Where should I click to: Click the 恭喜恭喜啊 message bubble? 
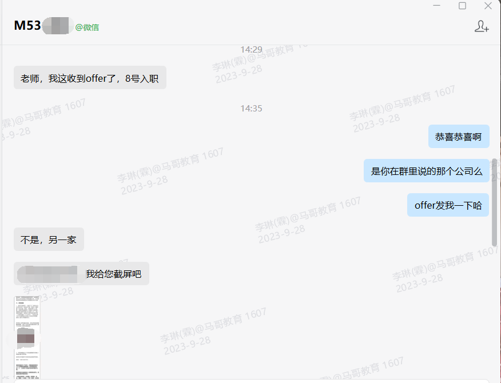[x=459, y=137]
